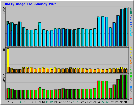Click the orange sites bar for day 1
This screenshot has height=105, width=134.
(x=9, y=70)
